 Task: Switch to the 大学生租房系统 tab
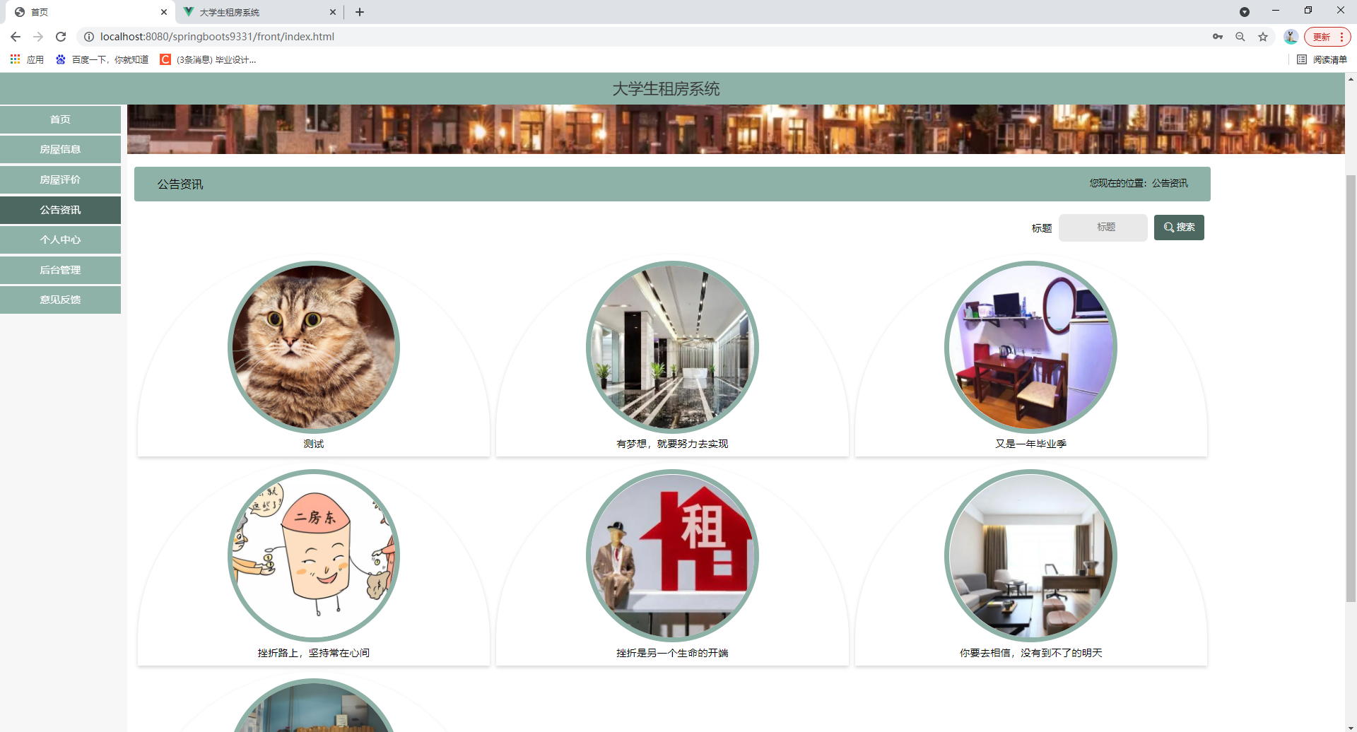tap(259, 12)
